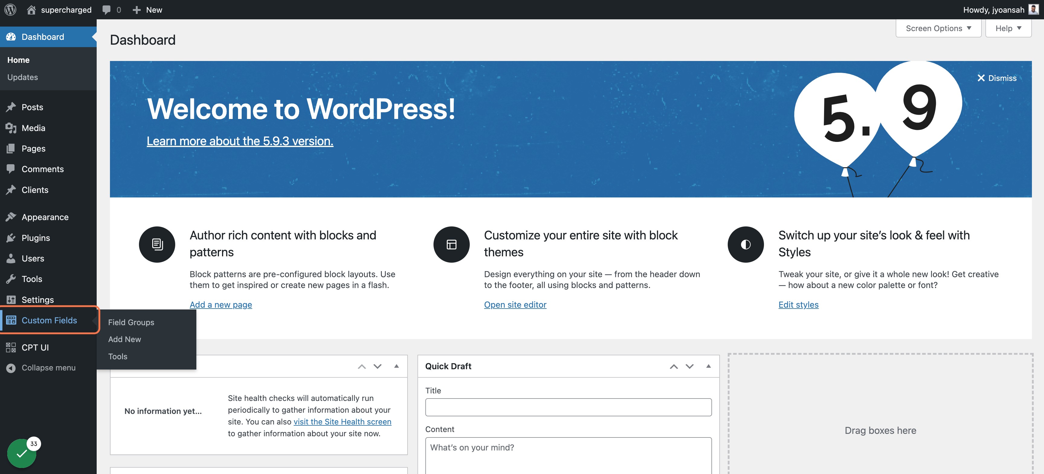This screenshot has height=474, width=1044.
Task: Click the green checkmark badge with 33
Action: coord(22,453)
